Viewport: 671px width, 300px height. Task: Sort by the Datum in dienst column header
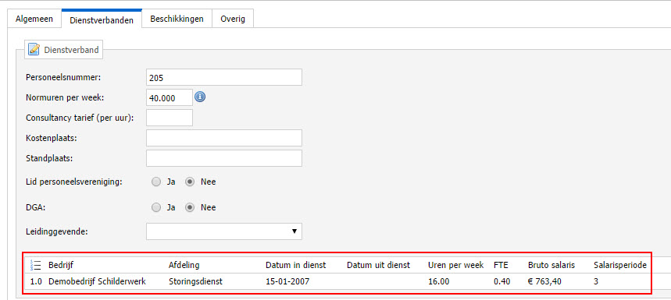point(296,265)
